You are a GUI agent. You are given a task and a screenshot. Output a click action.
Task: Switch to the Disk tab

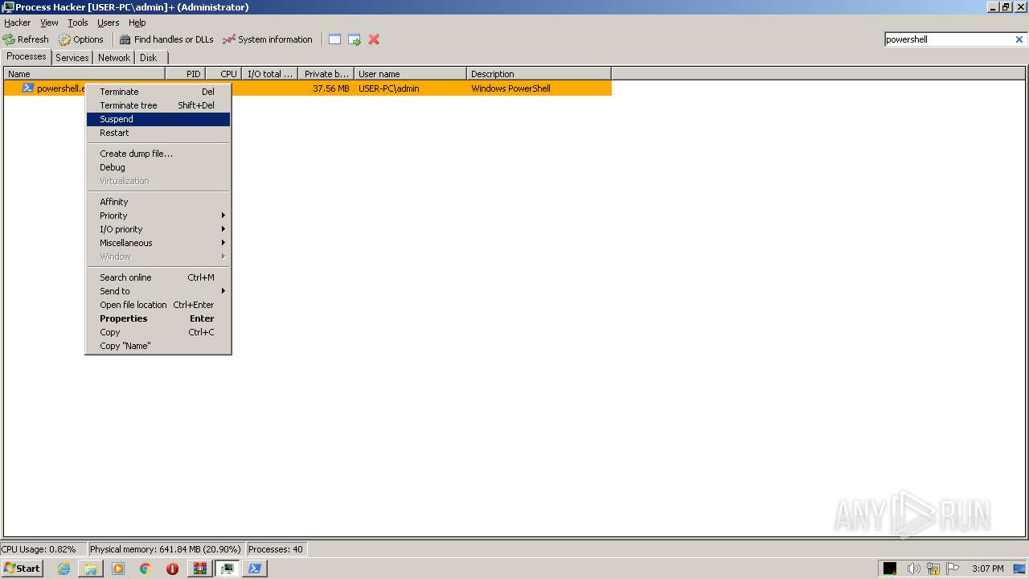[149, 58]
